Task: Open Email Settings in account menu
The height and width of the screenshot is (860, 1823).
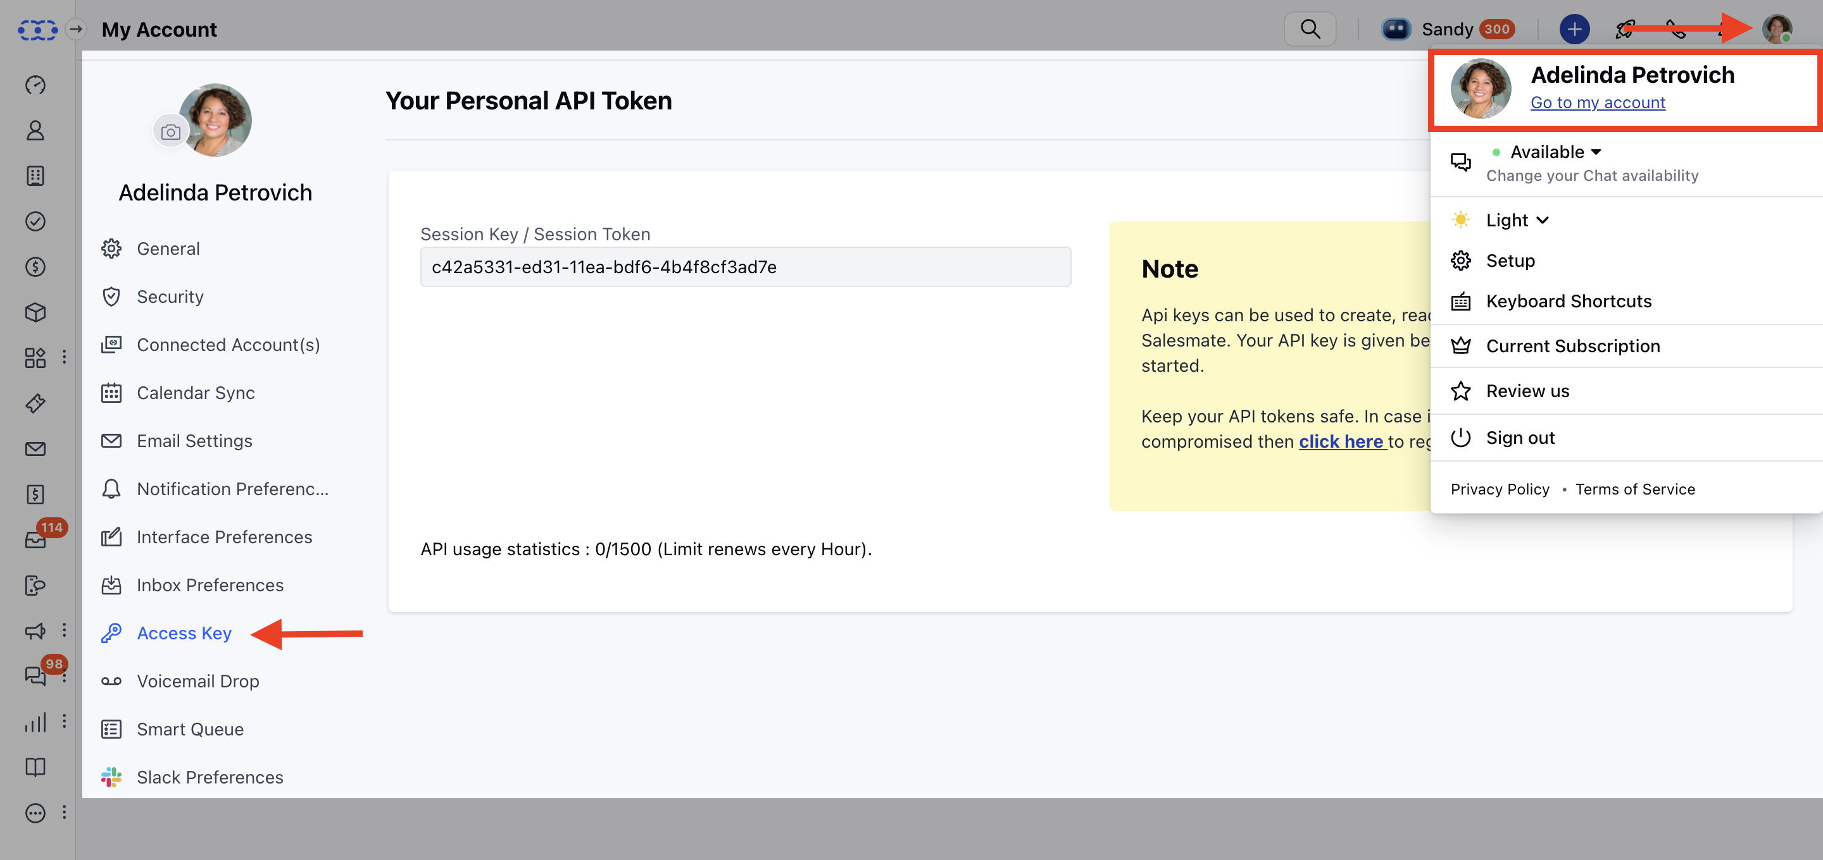Action: coord(194,441)
